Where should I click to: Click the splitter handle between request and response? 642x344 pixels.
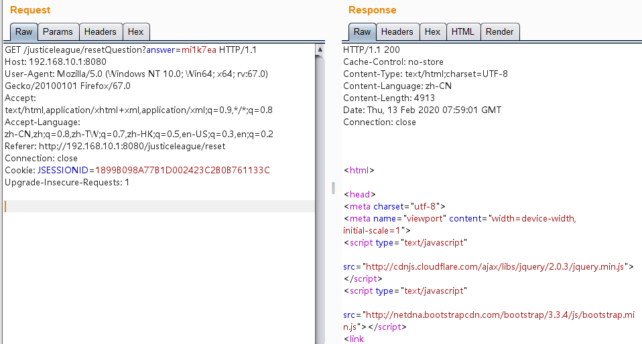click(x=332, y=188)
